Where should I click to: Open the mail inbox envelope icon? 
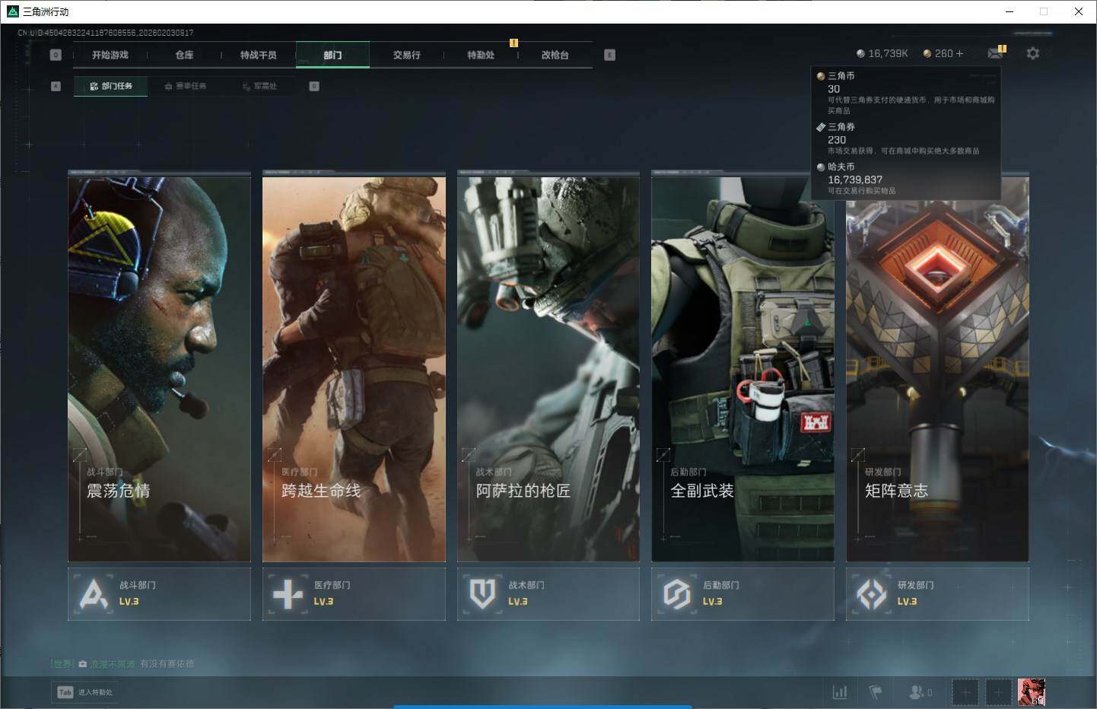pyautogui.click(x=995, y=53)
